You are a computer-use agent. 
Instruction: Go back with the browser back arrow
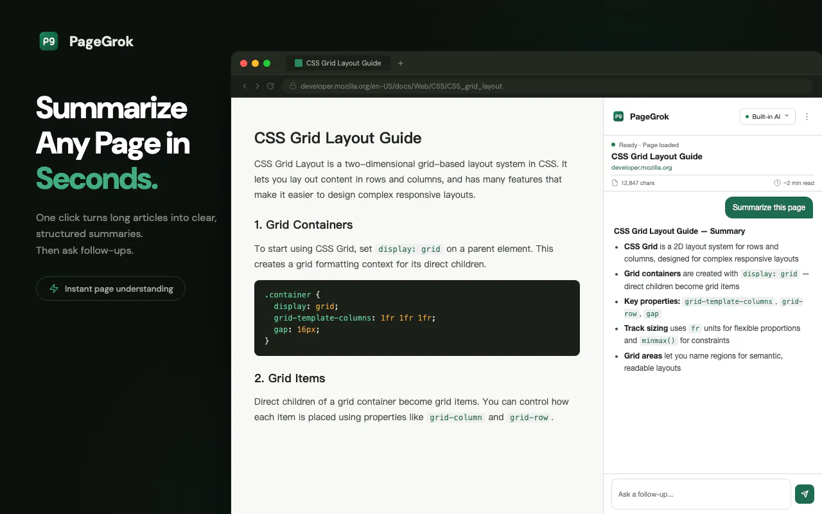pos(245,86)
